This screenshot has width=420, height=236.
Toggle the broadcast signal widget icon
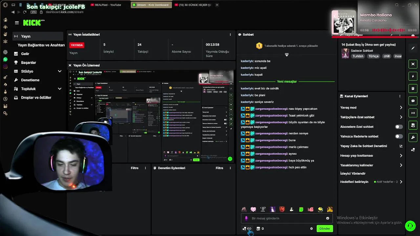413,113
